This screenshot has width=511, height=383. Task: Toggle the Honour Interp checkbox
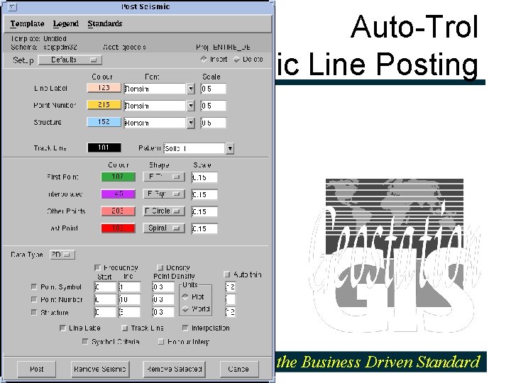pyautogui.click(x=160, y=341)
